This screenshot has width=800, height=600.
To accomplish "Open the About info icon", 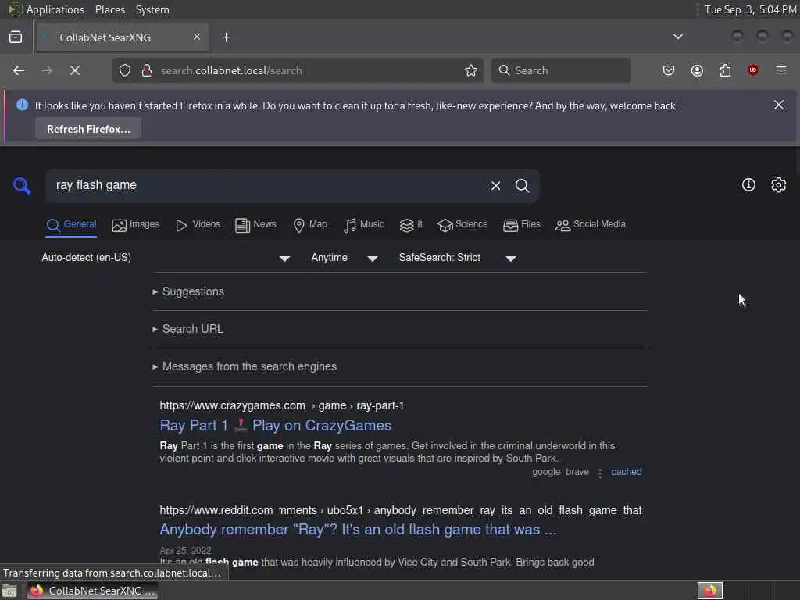I will (748, 184).
